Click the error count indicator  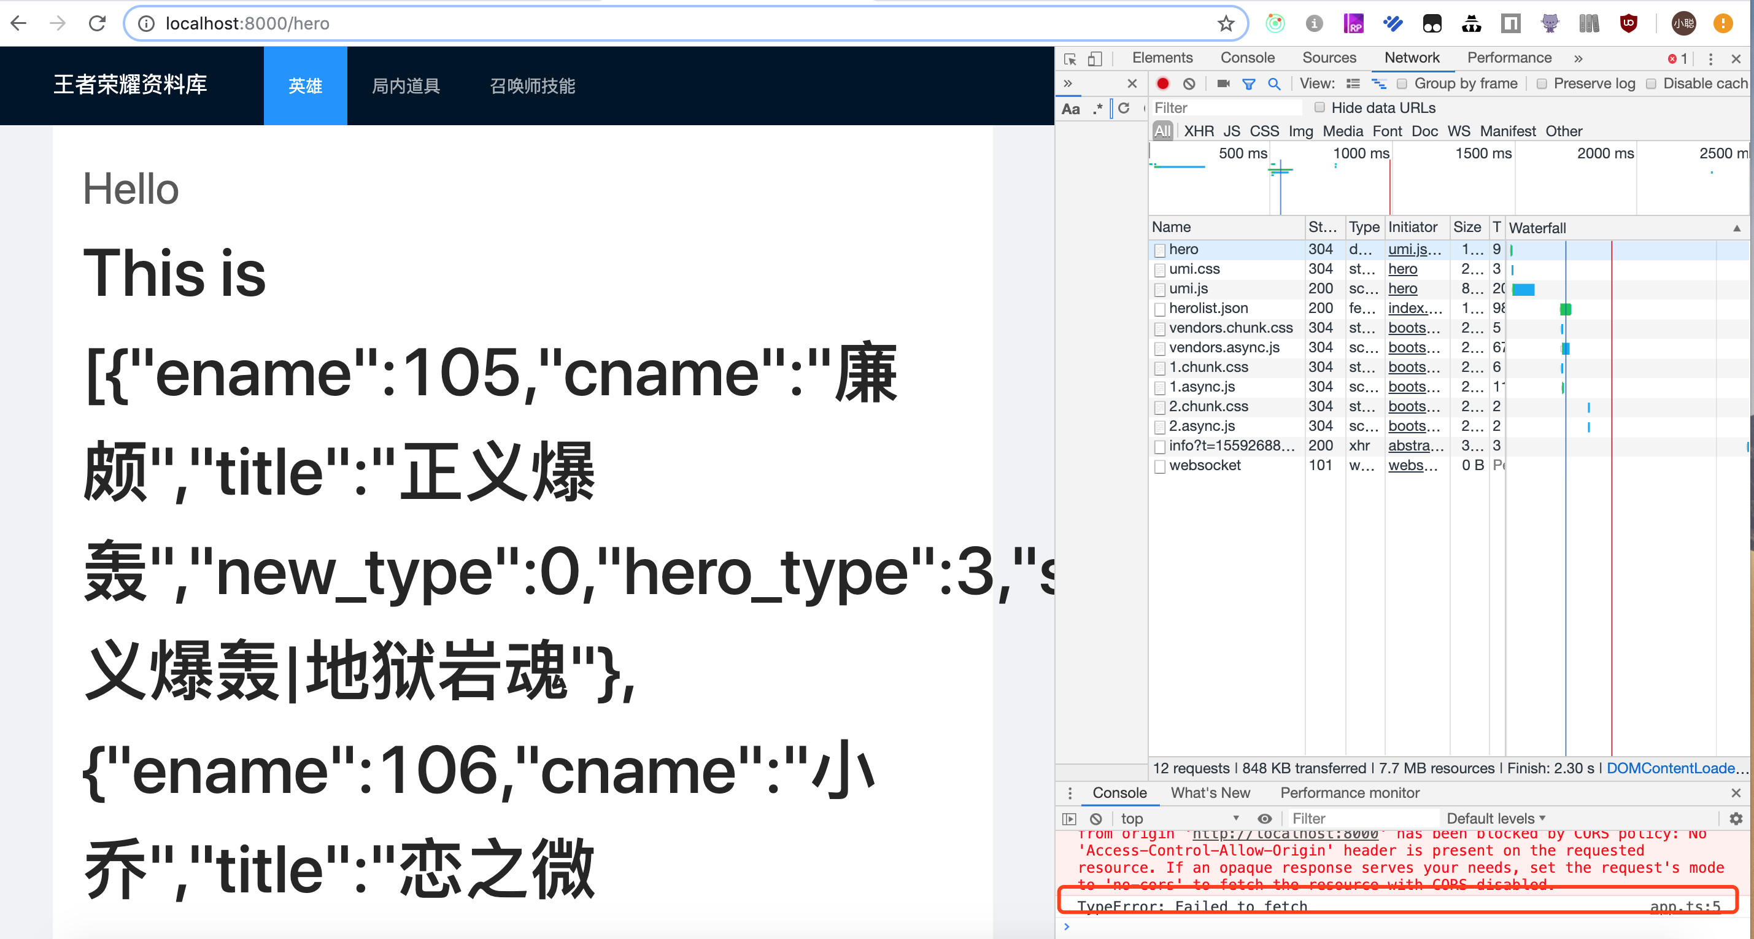[1678, 58]
